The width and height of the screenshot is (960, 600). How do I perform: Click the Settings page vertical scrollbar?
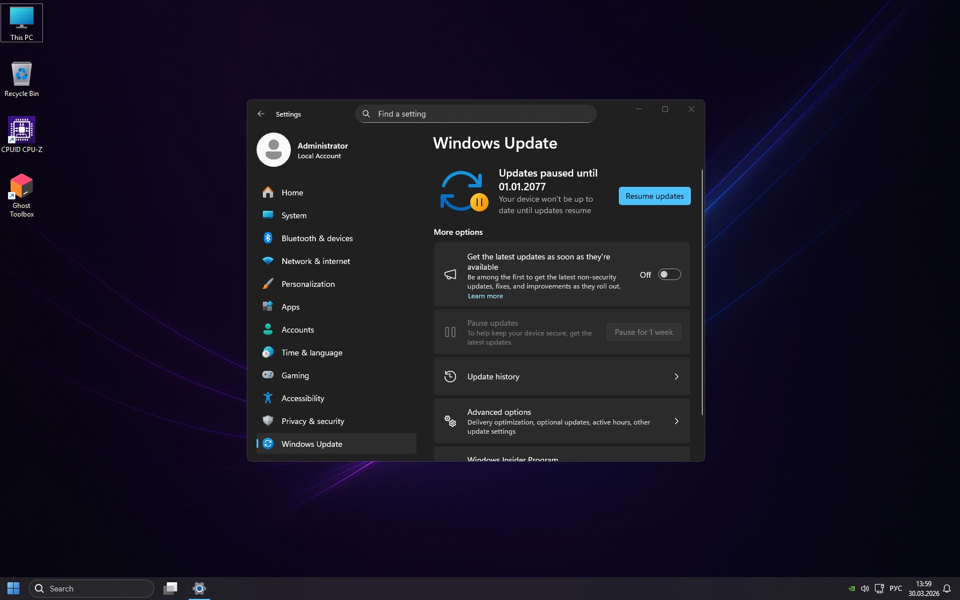702,291
